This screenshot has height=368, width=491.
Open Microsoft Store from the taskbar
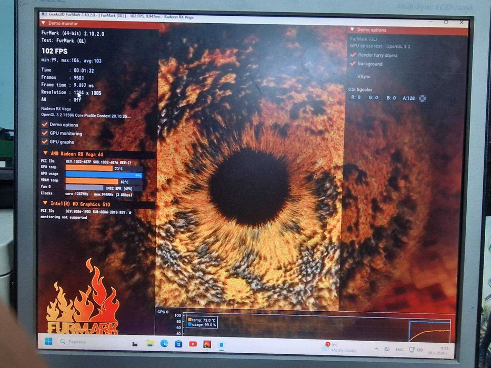click(178, 344)
